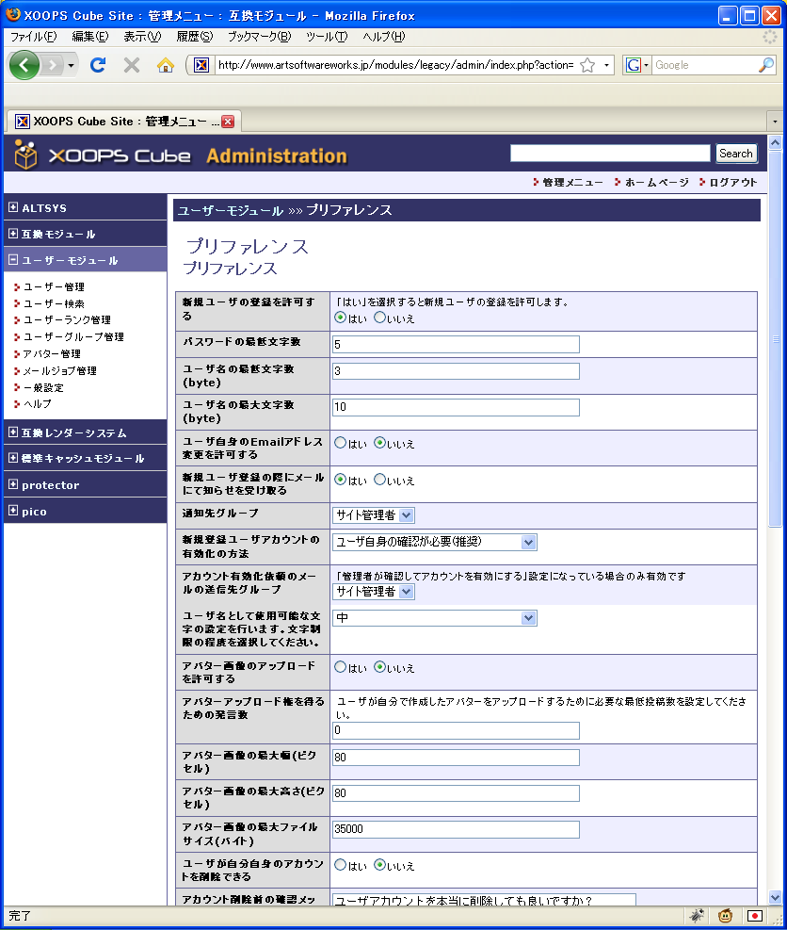Expand the pico sidebar section
The width and height of the screenshot is (787, 930).
13,510
